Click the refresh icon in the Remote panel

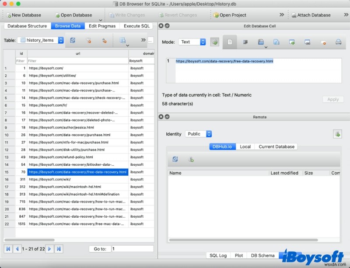(175, 159)
